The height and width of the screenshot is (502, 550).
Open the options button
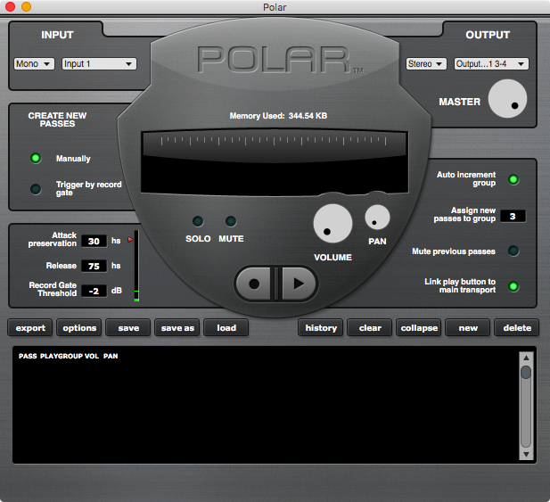[x=79, y=327]
